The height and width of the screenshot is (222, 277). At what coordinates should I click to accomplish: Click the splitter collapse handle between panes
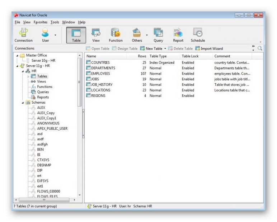click(83, 123)
